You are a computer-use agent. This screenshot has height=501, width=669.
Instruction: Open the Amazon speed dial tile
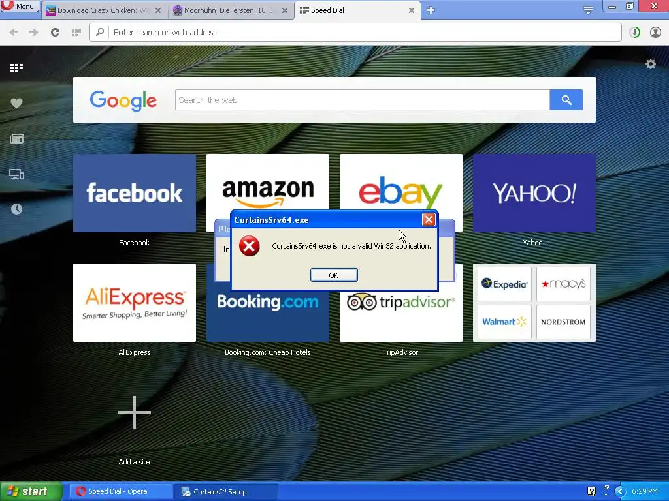click(x=267, y=182)
